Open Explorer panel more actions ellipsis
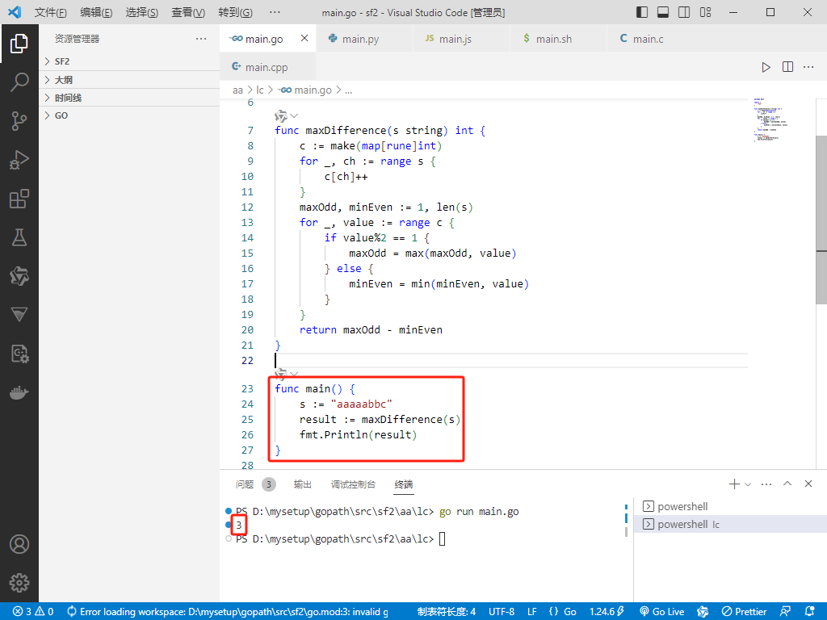Image resolution: width=827 pixels, height=620 pixels. click(201, 39)
